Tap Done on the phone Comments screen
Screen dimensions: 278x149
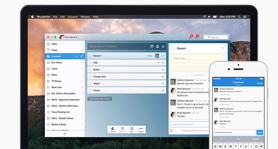coord(260,83)
